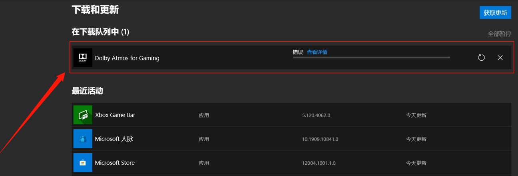518x176 pixels.
Task: Open the Microsoft 人脉 app icon
Action: 83,139
